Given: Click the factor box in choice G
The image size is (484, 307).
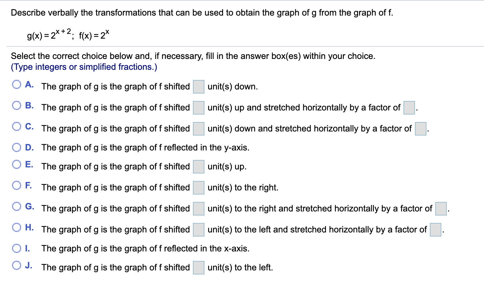Looking at the screenshot, I should [440, 208].
